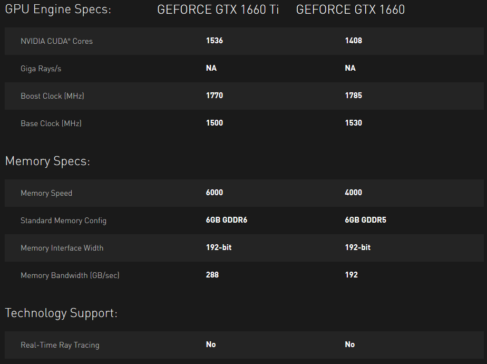Click the GEFORCE GTX 1660 Ti column header
Image resolution: width=487 pixels, height=364 pixels.
pos(218,9)
